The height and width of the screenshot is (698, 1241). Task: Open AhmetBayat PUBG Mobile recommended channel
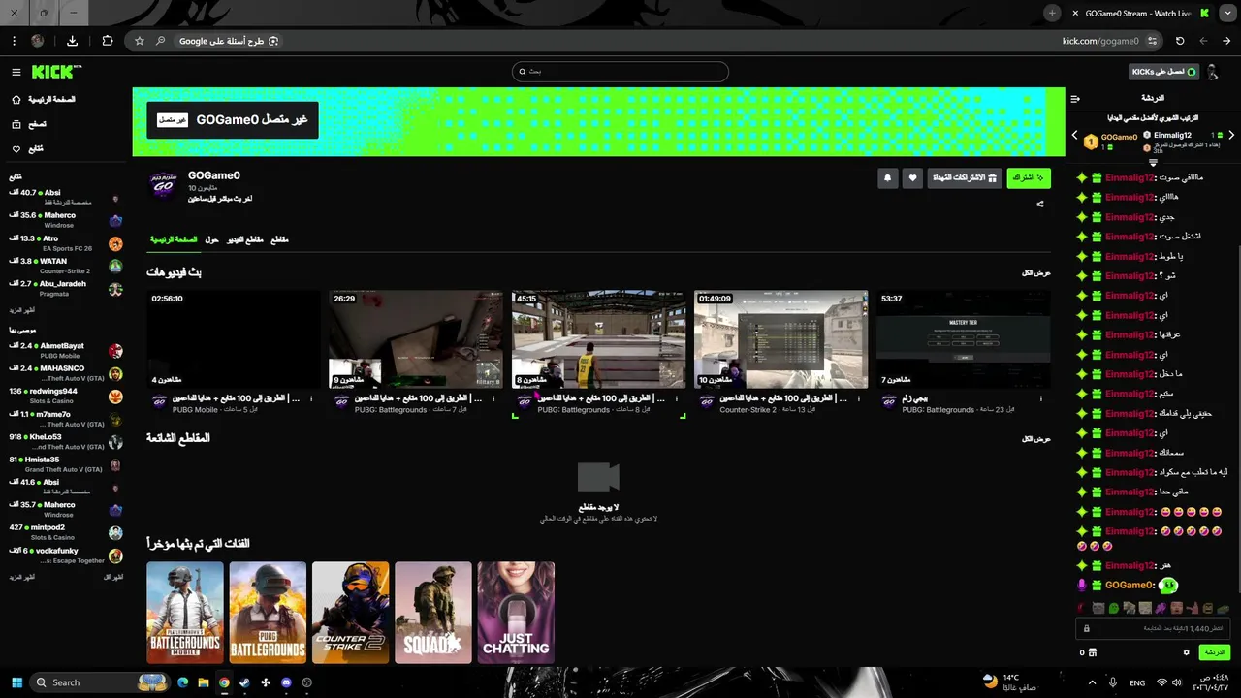tap(66, 350)
